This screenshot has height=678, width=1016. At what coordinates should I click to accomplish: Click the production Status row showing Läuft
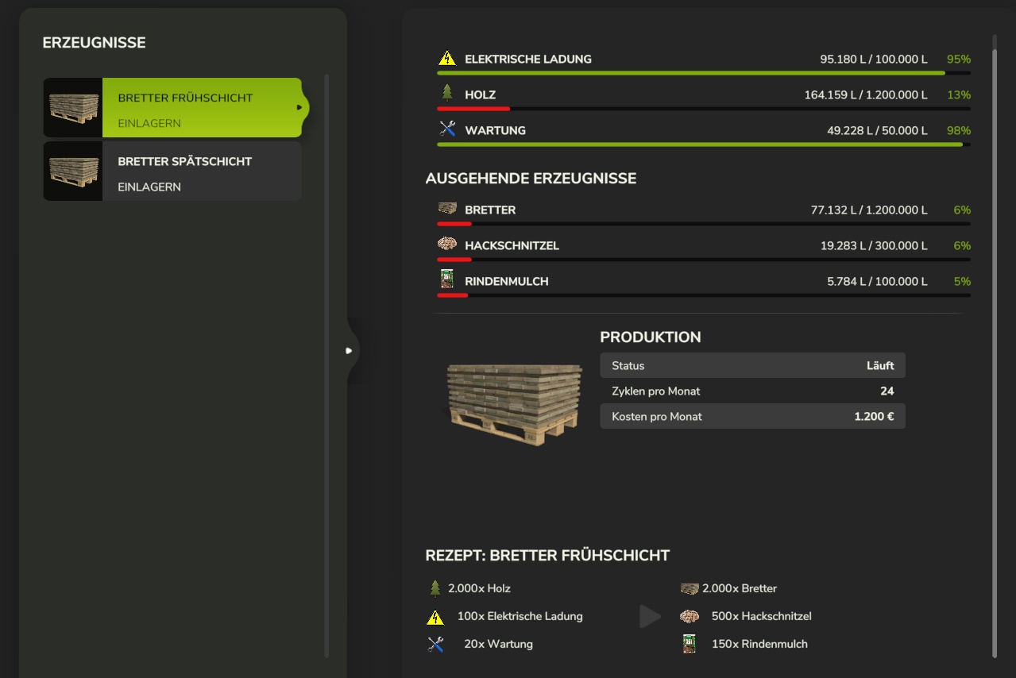751,366
